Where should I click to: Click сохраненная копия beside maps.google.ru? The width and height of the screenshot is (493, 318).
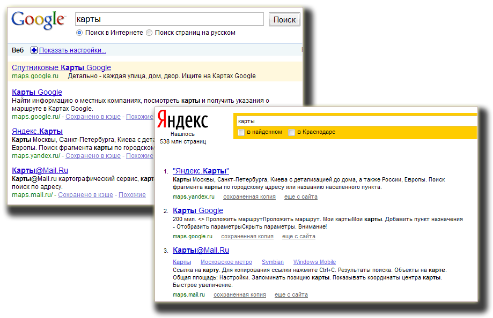[247, 237]
